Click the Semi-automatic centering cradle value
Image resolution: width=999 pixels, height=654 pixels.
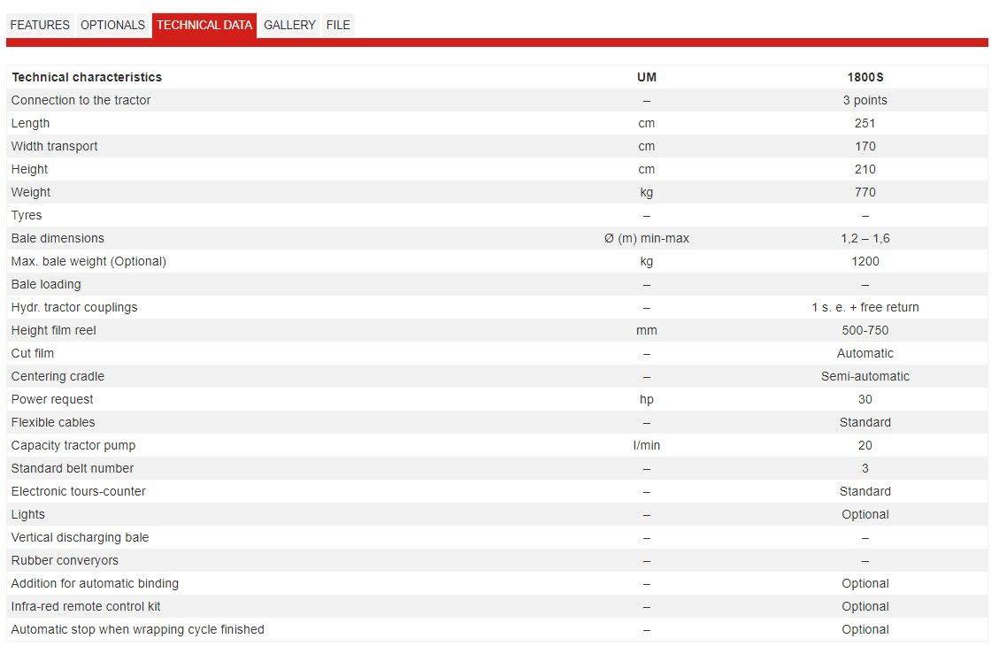(865, 376)
